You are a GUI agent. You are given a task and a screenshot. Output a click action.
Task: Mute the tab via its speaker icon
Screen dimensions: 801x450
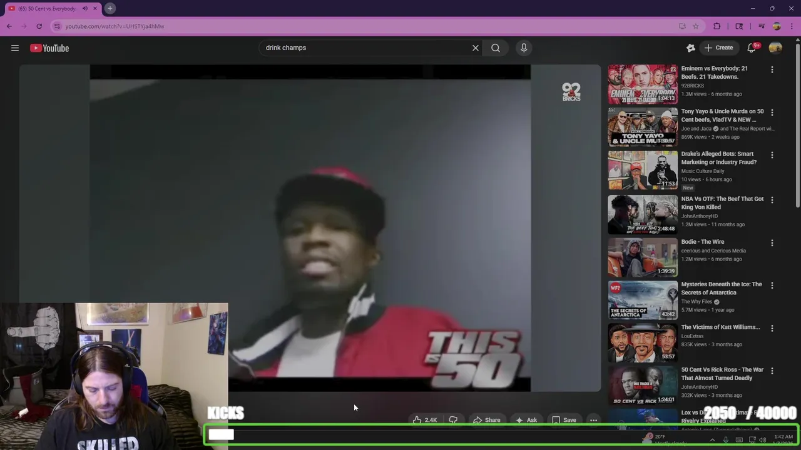(x=85, y=8)
